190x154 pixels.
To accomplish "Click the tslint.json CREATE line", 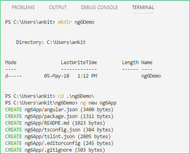I will point(58,137).
